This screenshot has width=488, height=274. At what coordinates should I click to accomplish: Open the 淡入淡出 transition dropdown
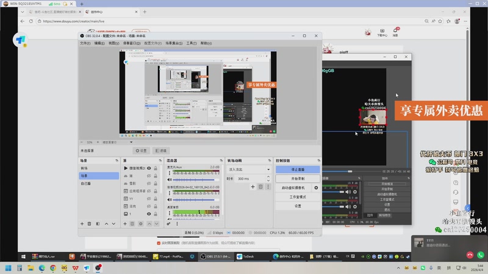pyautogui.click(x=249, y=169)
